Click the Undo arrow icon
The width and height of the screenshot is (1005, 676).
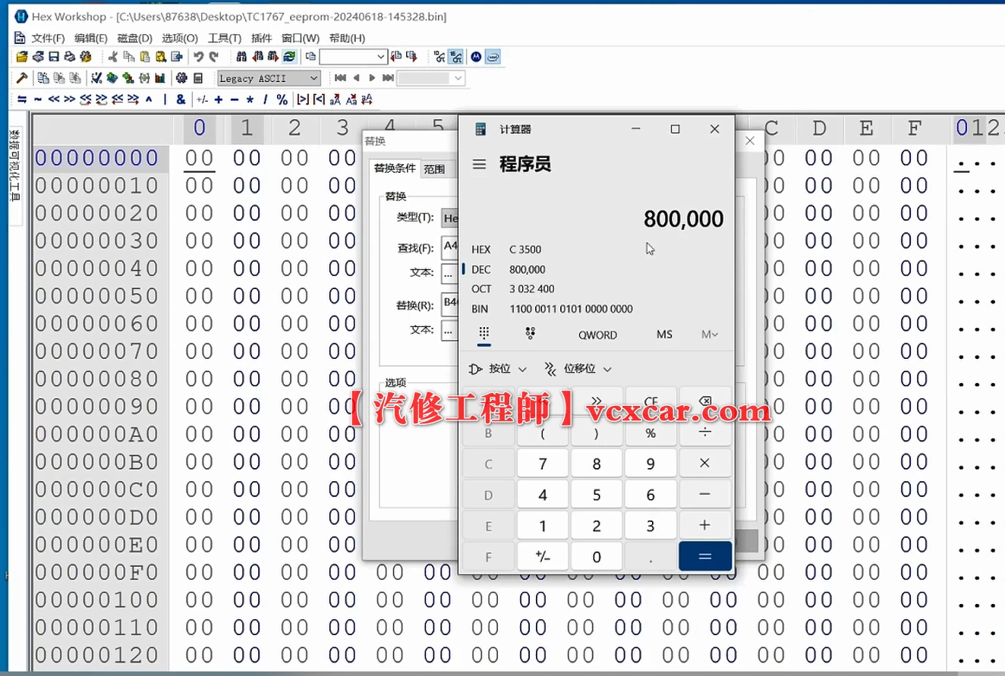pyautogui.click(x=199, y=56)
